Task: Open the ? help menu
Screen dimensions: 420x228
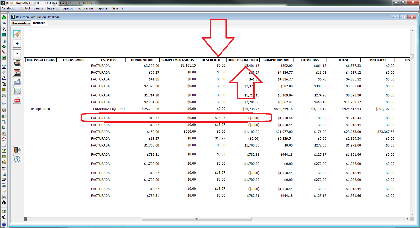Action: tap(122, 8)
